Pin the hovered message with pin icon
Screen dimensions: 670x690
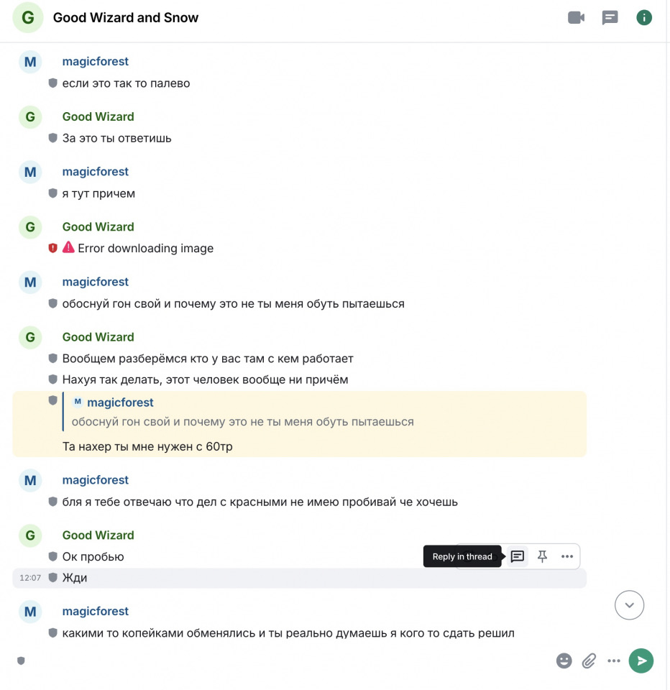tap(542, 556)
